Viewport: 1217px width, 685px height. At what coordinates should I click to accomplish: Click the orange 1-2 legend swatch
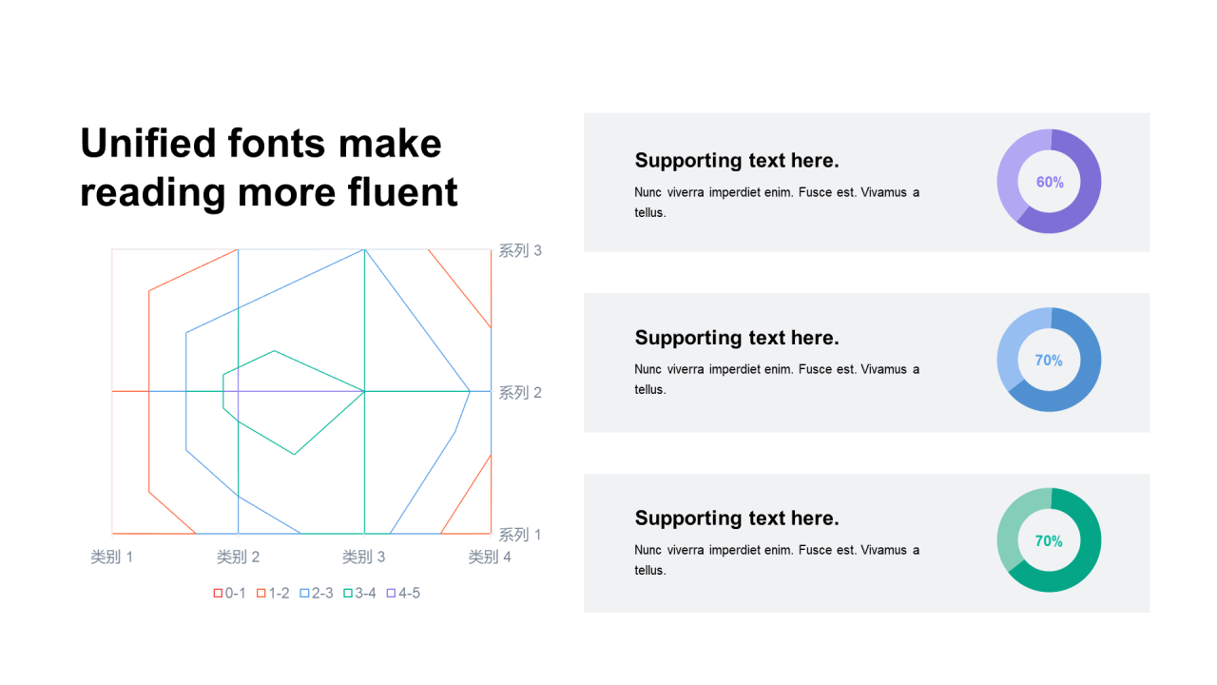[261, 594]
